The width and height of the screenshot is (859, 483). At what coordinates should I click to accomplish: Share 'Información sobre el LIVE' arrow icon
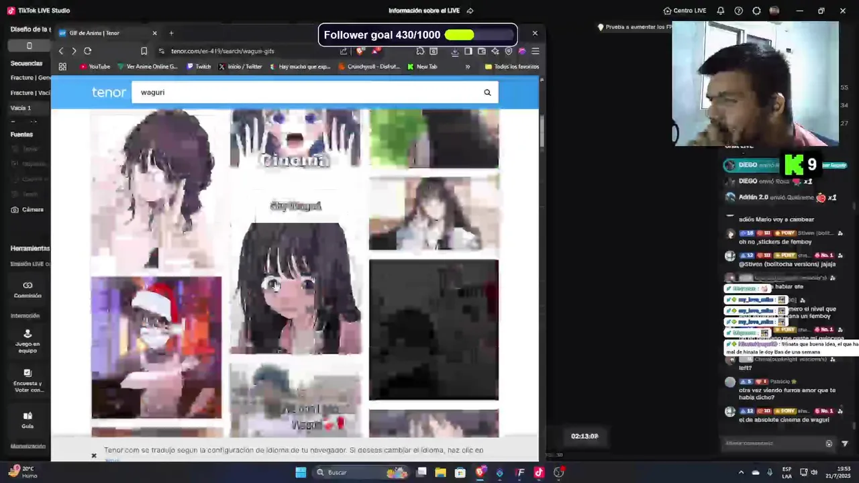click(x=470, y=11)
